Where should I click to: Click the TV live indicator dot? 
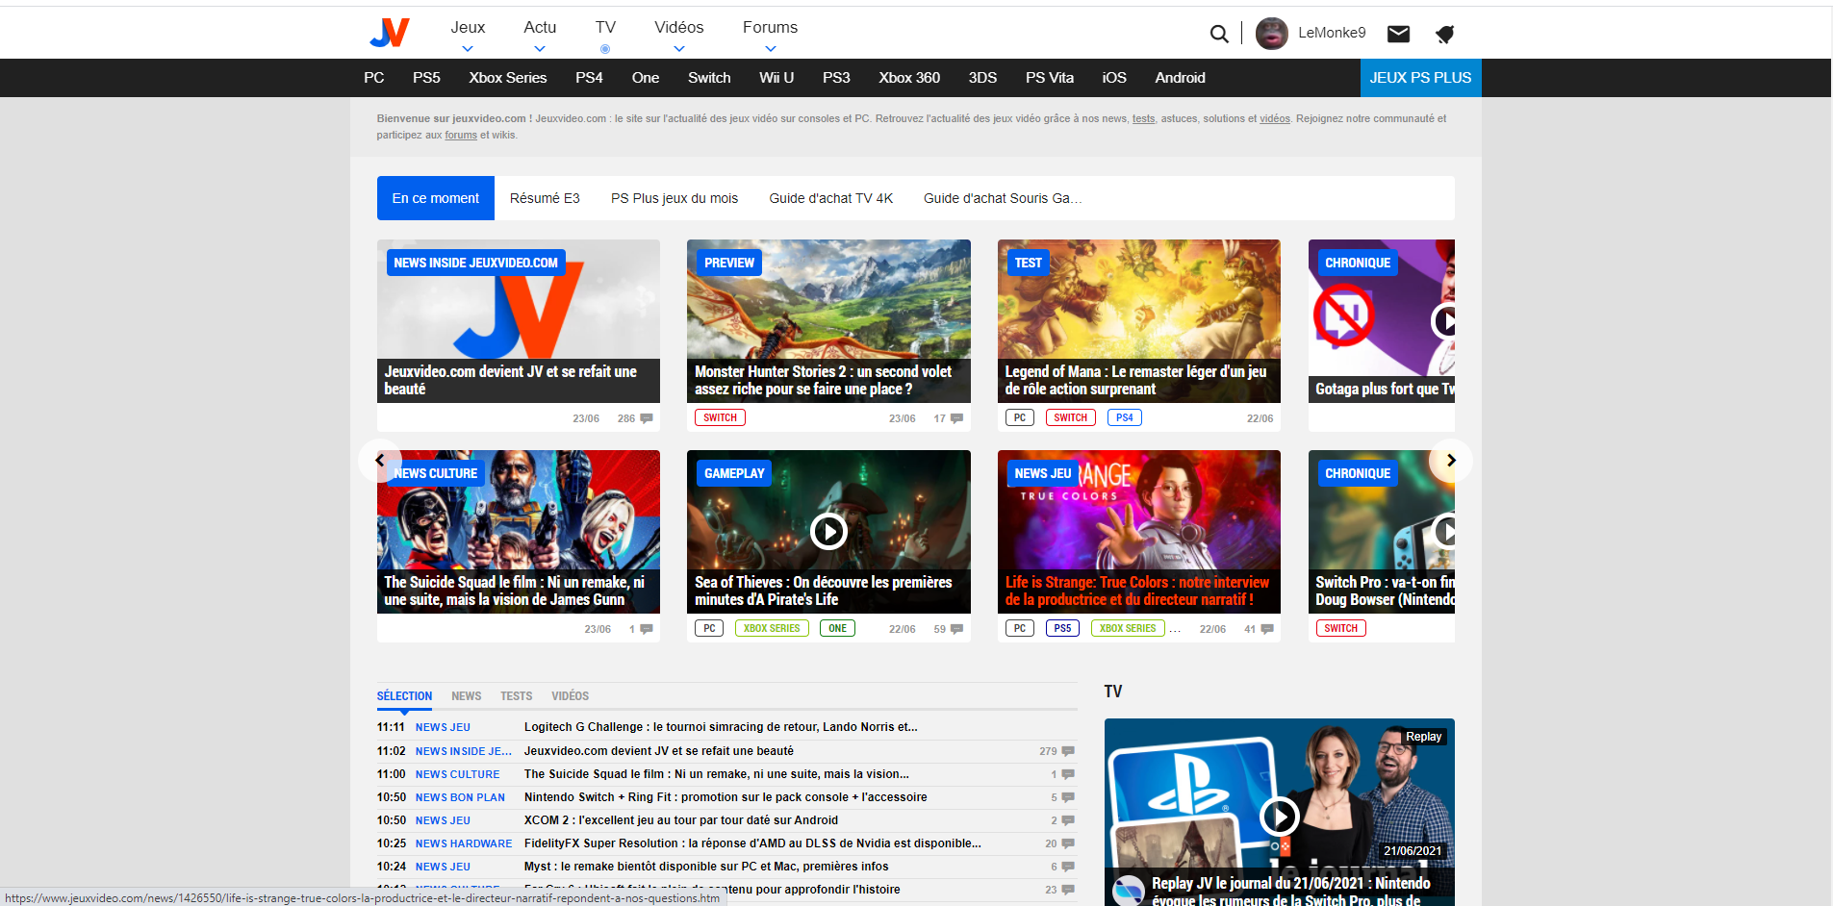(605, 49)
